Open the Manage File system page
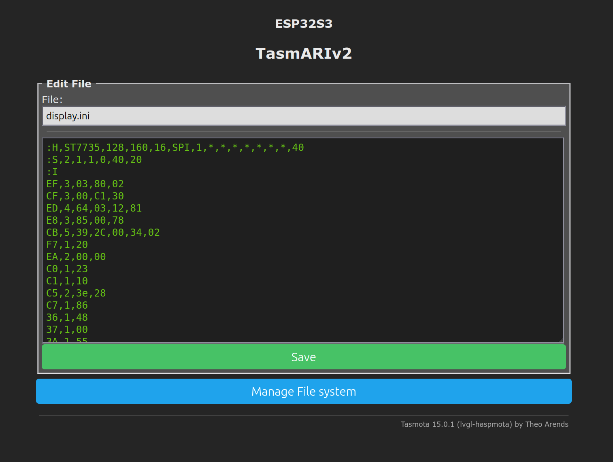The image size is (613, 462). click(304, 391)
